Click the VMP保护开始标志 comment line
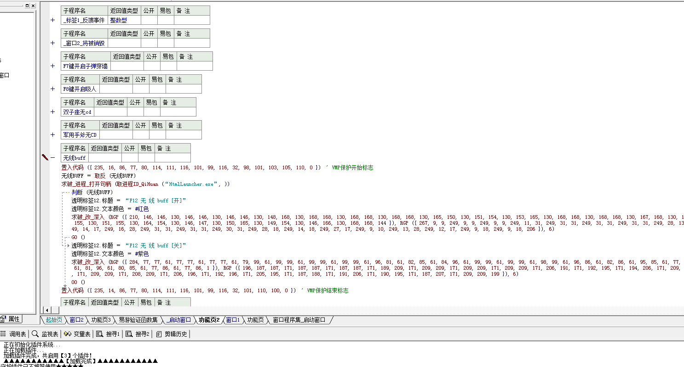Viewport: 684px width, 367px height. point(218,167)
